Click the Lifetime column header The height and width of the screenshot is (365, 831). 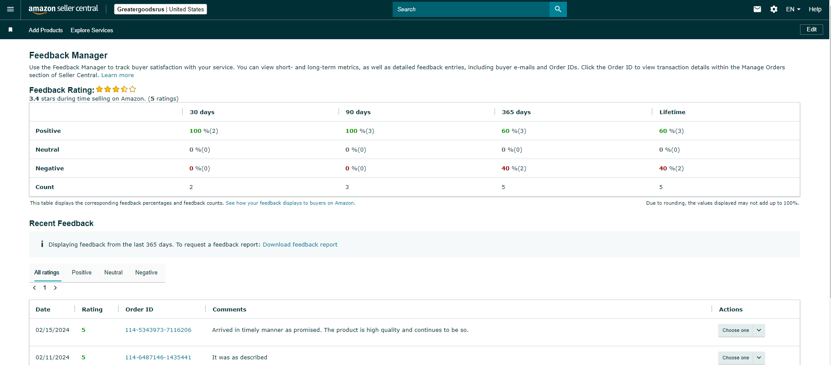(672, 112)
